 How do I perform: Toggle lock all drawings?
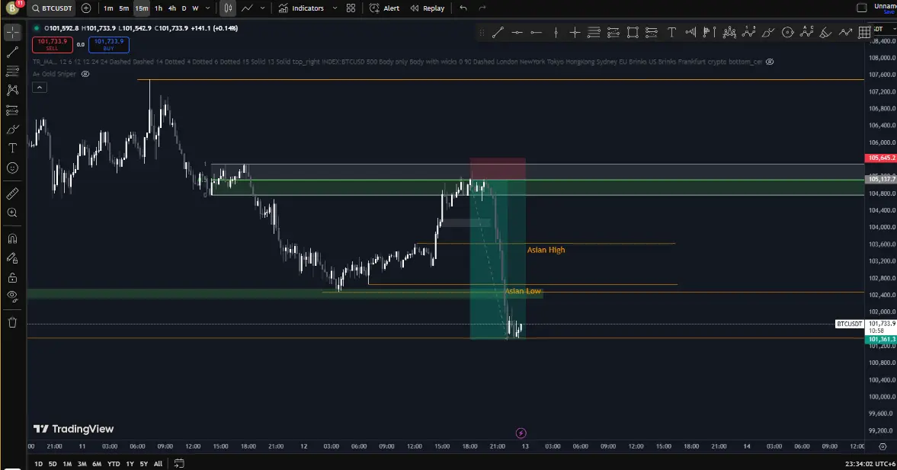click(x=13, y=278)
